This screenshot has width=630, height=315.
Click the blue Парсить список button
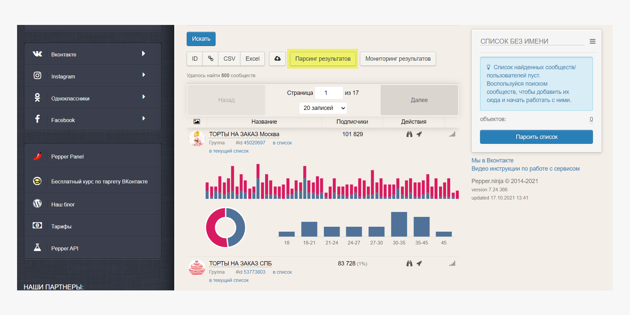click(x=536, y=137)
